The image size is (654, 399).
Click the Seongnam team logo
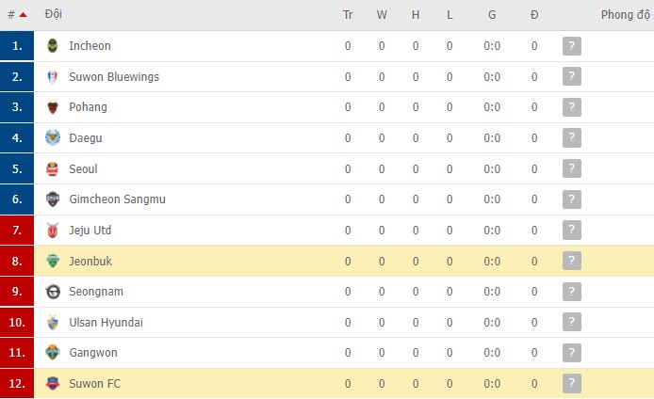(53, 292)
